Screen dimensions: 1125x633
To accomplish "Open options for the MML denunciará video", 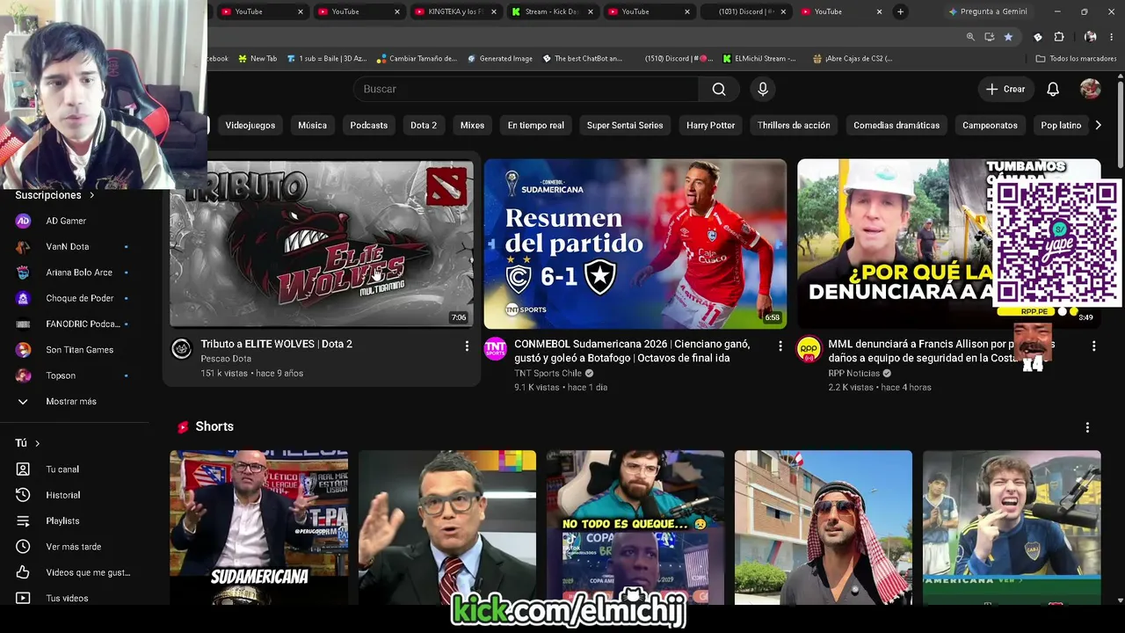I will (1093, 346).
